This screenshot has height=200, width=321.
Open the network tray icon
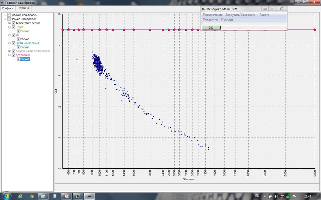point(282,197)
